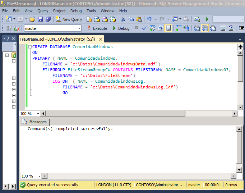
Task: Click the Execute button
Action: (97, 28)
